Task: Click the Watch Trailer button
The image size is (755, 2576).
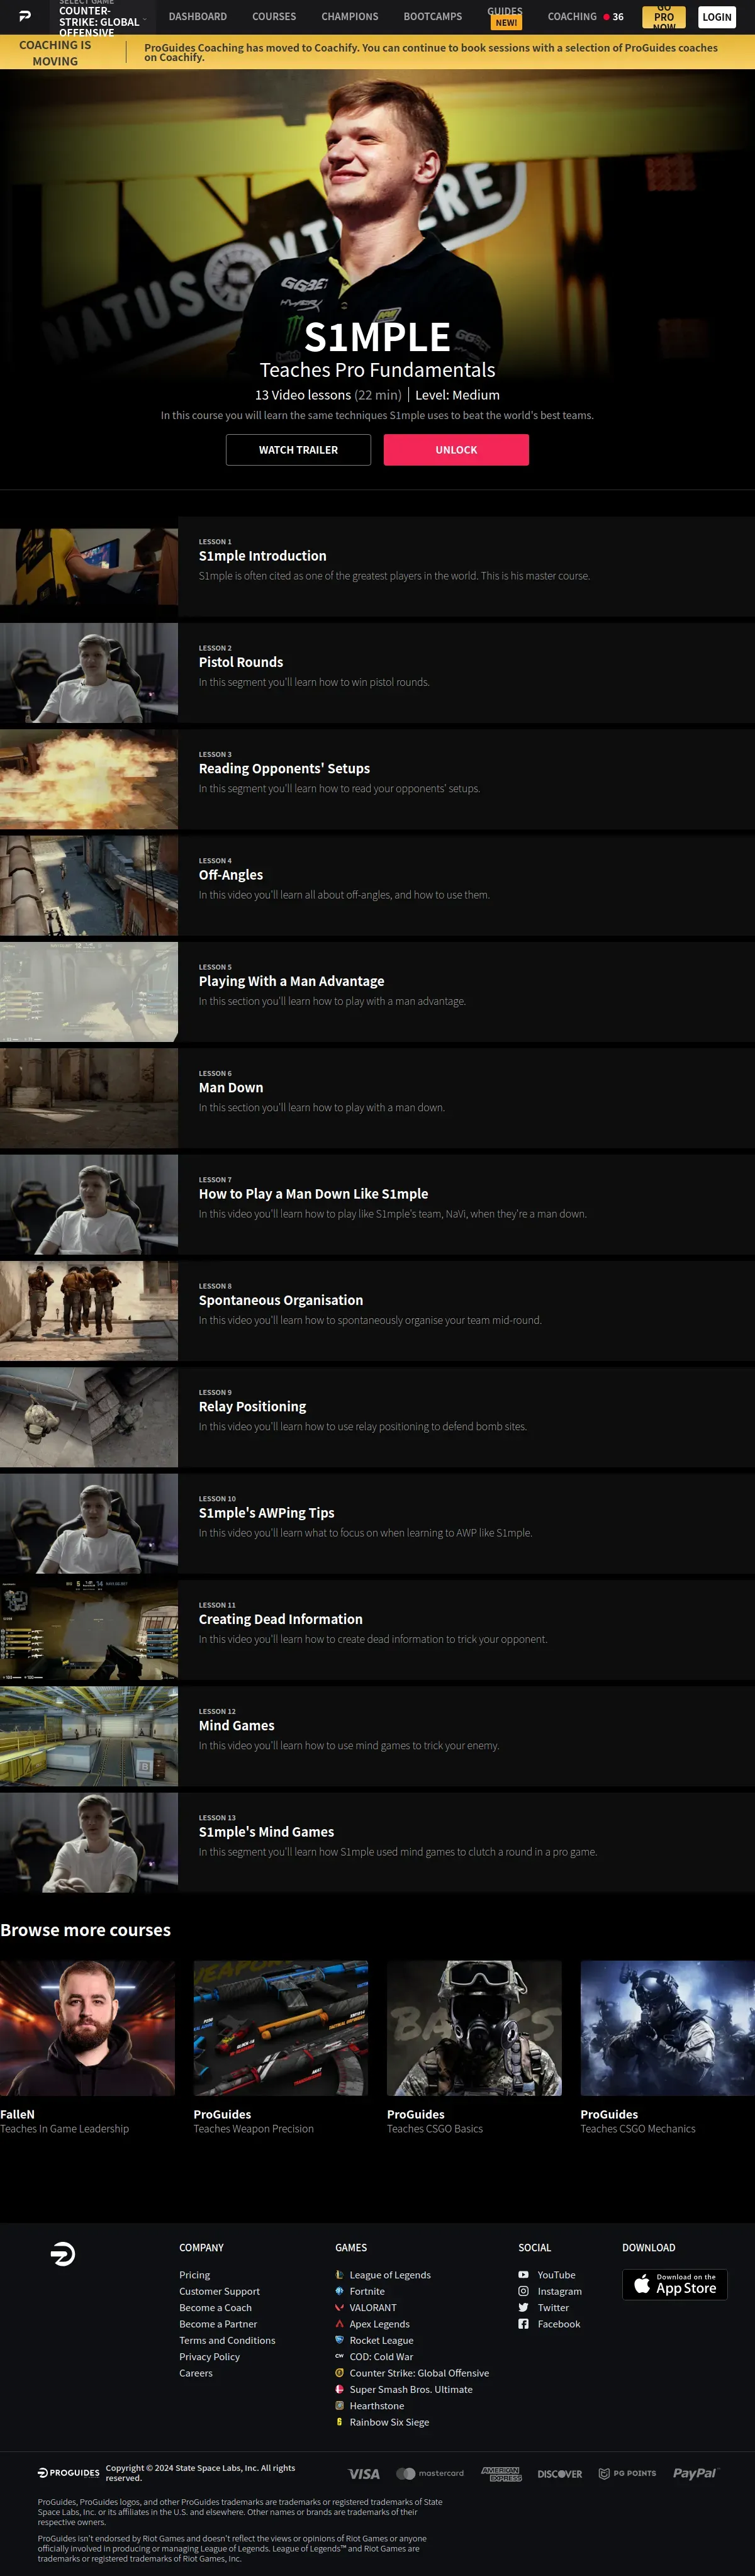Action: (x=298, y=450)
